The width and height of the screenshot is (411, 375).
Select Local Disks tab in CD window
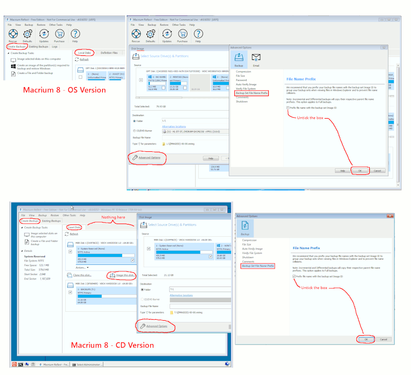click(74, 227)
